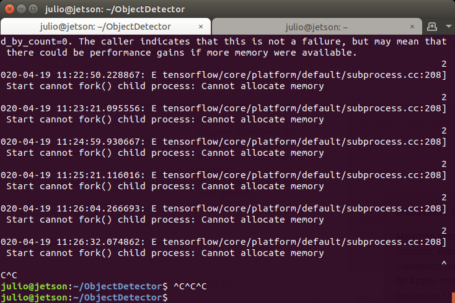Close the ~/ObjectDetector terminal tab
This screenshot has width=455, height=303.
[x=201, y=27]
